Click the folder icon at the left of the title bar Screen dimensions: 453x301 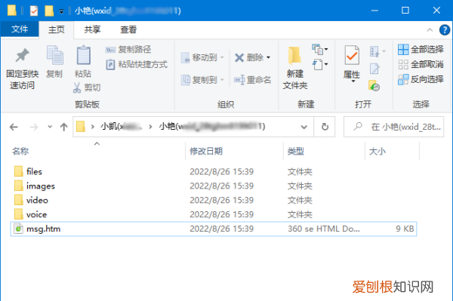[x=12, y=11]
